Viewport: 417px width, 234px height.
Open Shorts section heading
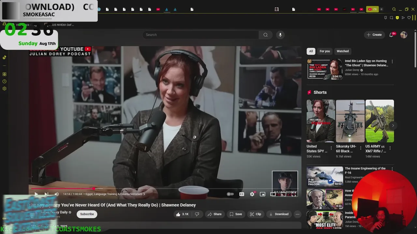tap(320, 92)
